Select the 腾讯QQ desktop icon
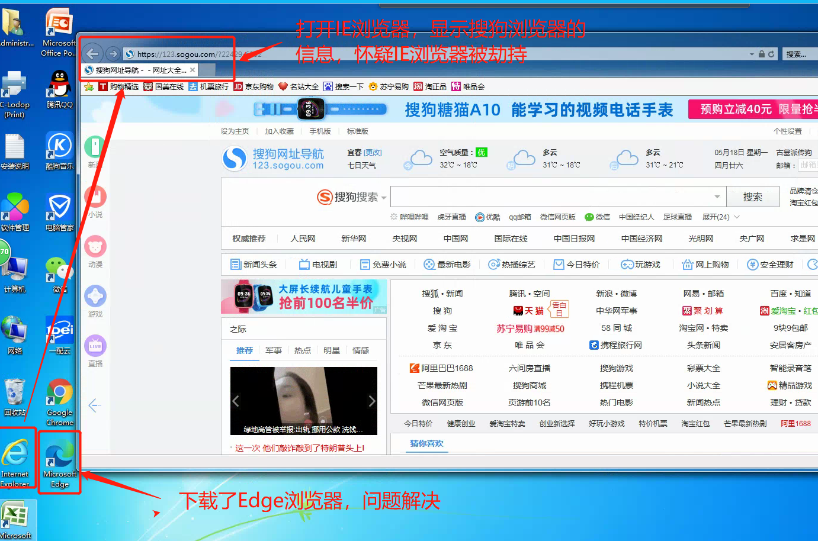Viewport: 818px width, 541px height. tap(60, 90)
